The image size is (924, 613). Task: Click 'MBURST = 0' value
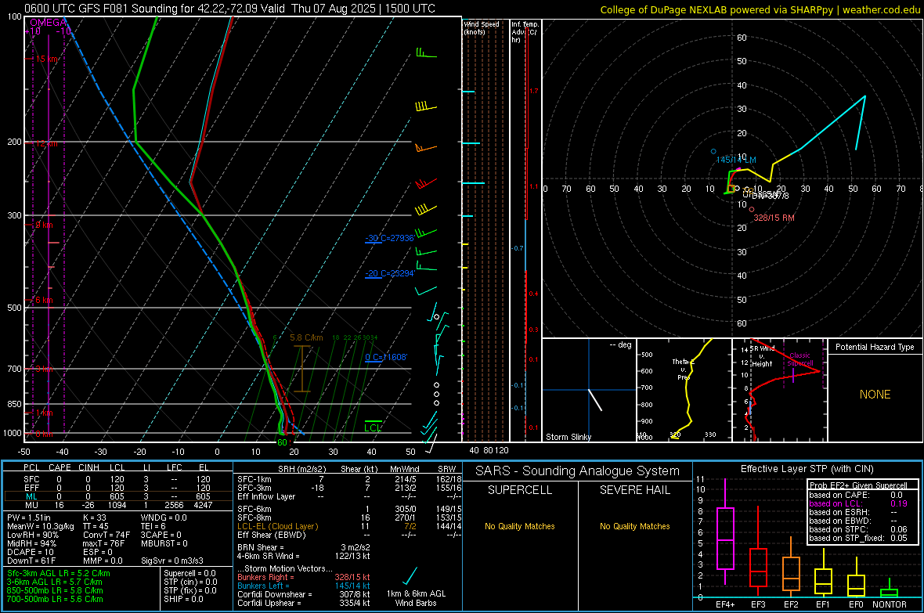click(x=164, y=543)
